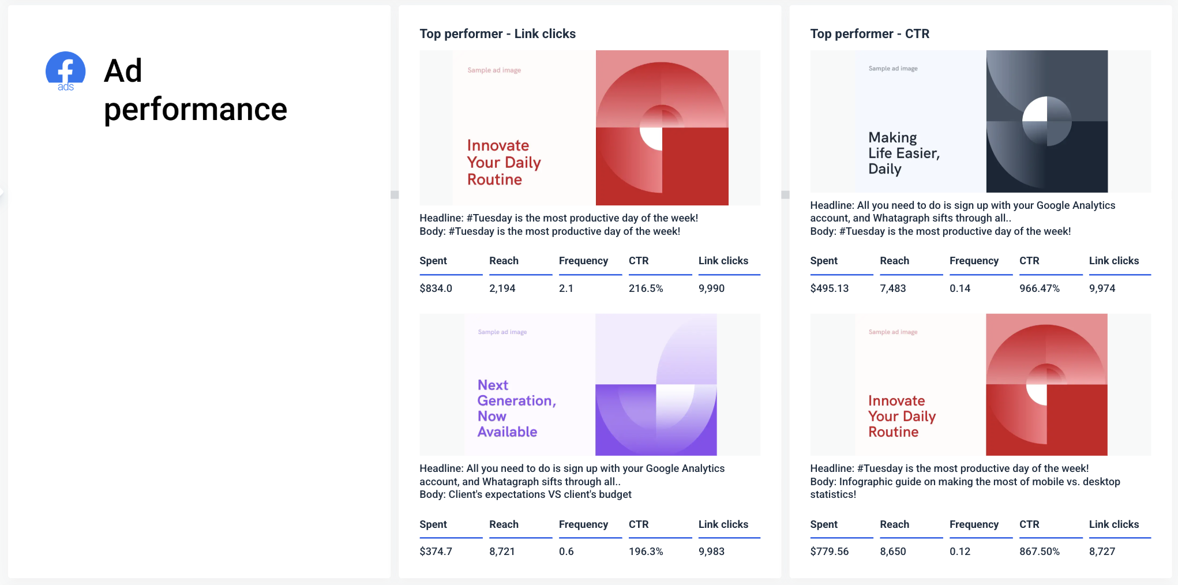Click the 'Next Generation, Now Available' ad preview

click(x=590, y=385)
